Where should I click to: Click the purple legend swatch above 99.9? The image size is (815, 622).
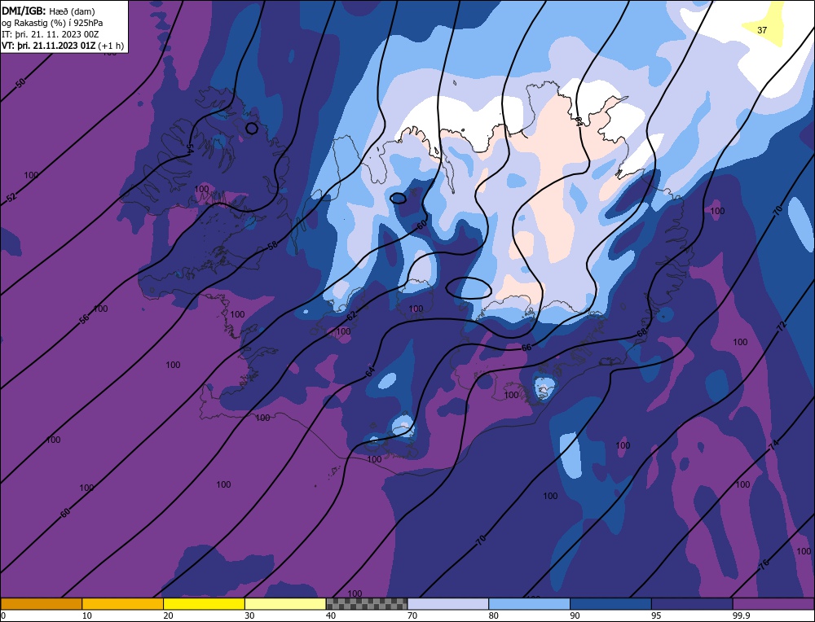[x=773, y=603]
